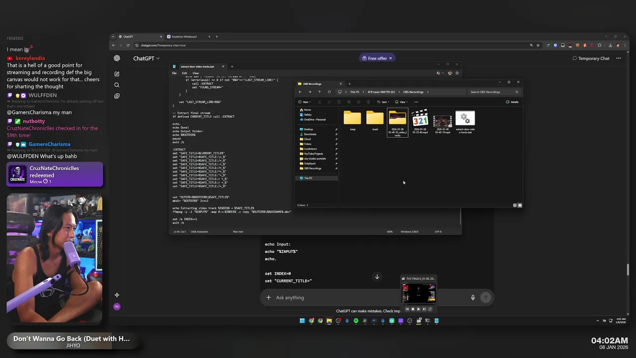636x358 pixels.
Task: Click the plus attach button in prompt
Action: click(x=268, y=297)
